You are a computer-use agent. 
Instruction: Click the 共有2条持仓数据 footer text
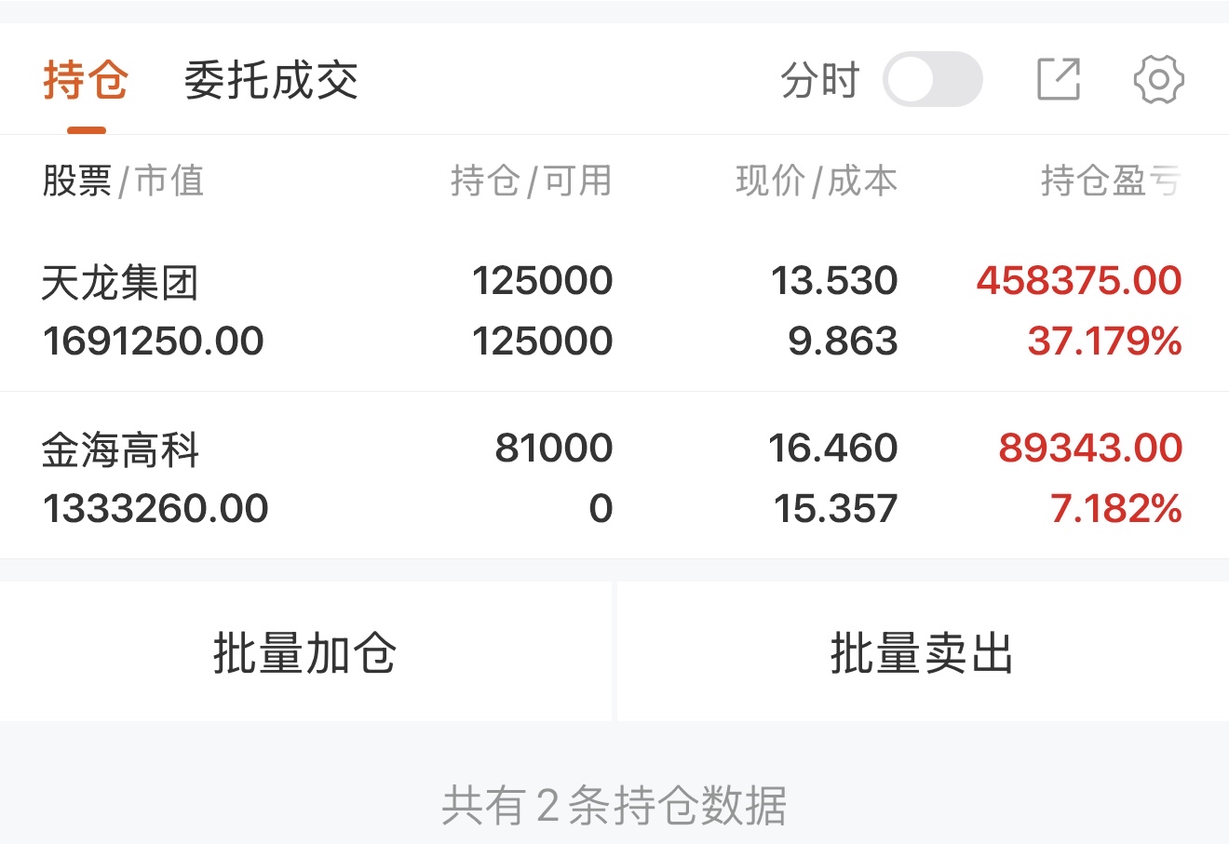click(x=614, y=805)
